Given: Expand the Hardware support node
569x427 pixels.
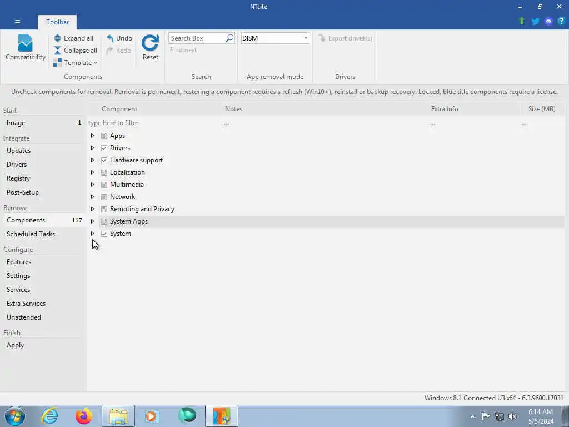Looking at the screenshot, I should point(93,160).
